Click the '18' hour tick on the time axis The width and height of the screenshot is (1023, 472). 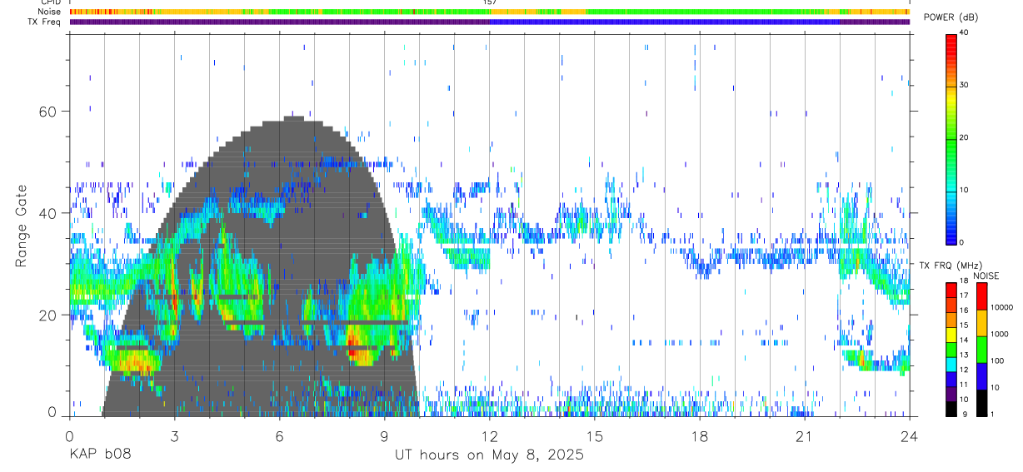[x=700, y=436]
